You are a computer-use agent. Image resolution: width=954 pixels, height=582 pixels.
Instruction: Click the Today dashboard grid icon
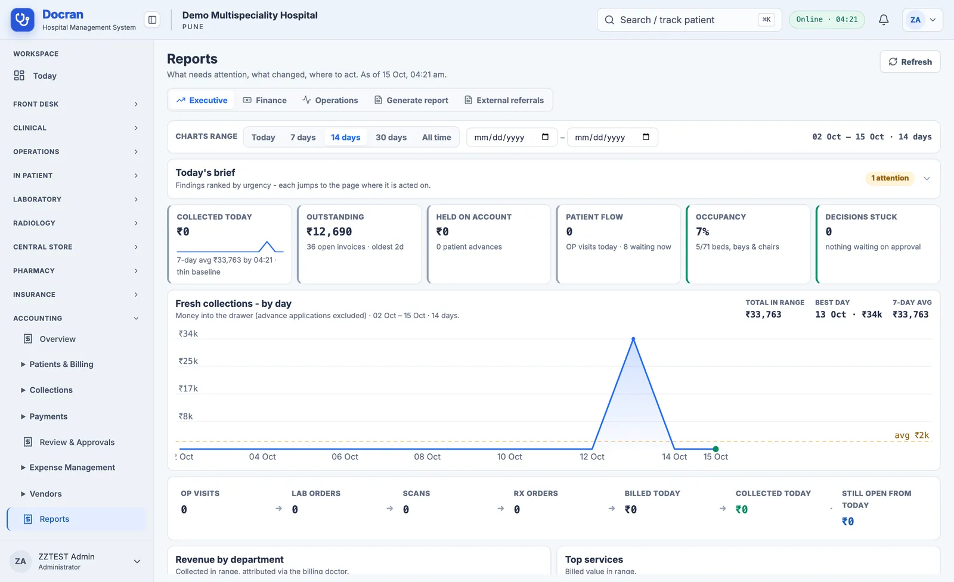coord(19,76)
